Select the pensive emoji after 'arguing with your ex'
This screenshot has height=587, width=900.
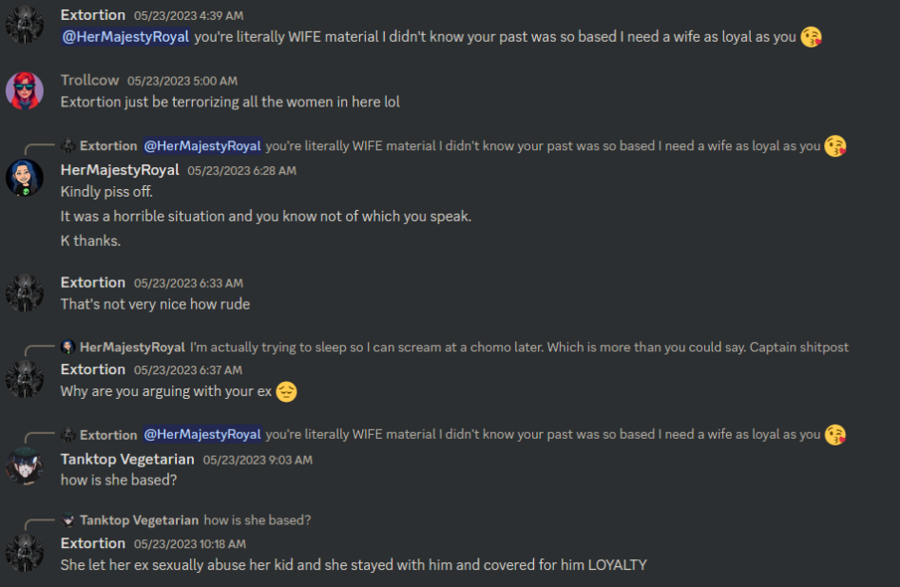click(x=286, y=392)
